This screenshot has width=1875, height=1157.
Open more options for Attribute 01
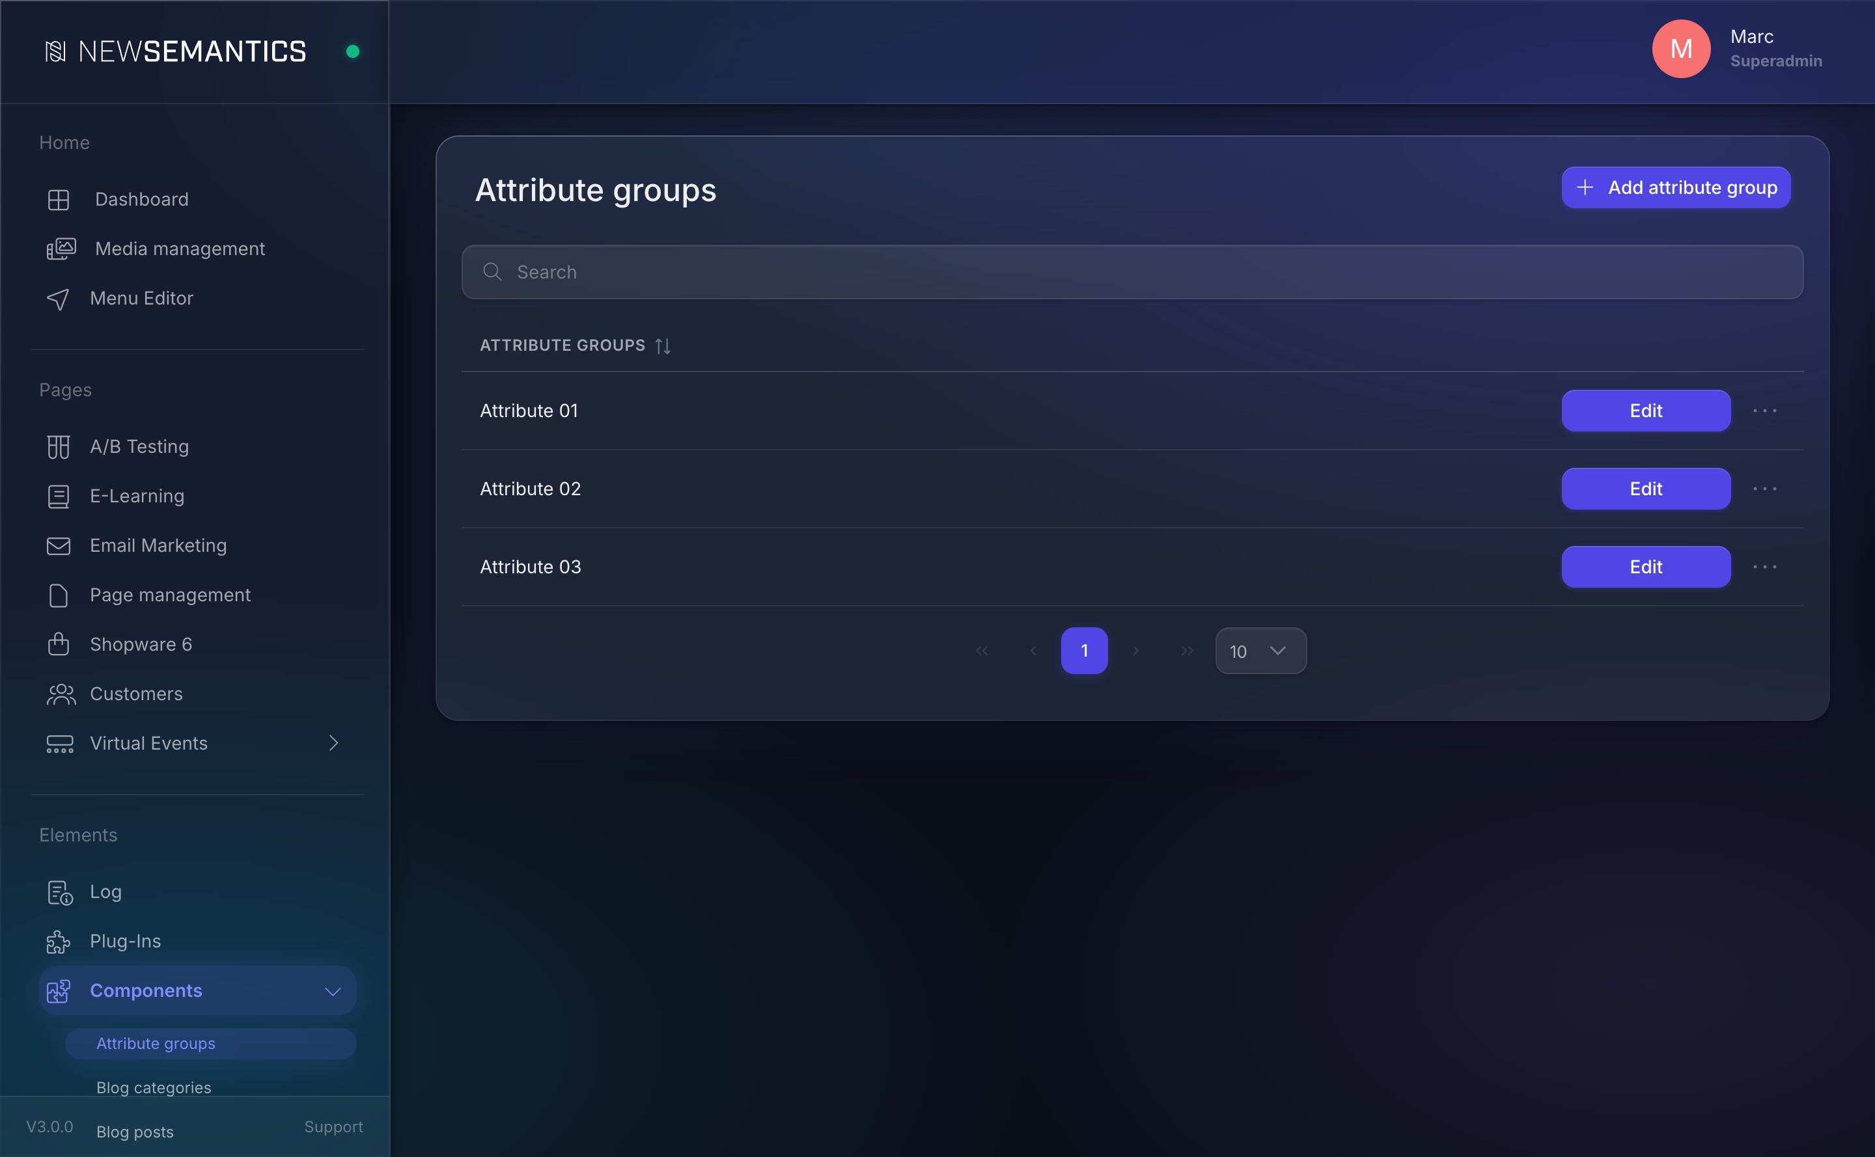[x=1765, y=411]
